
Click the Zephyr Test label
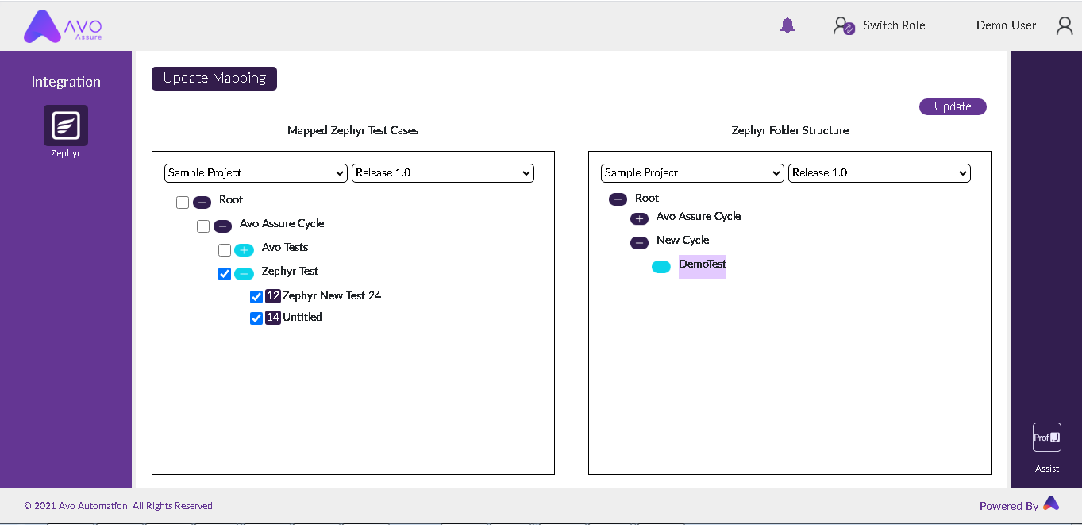coord(290,271)
